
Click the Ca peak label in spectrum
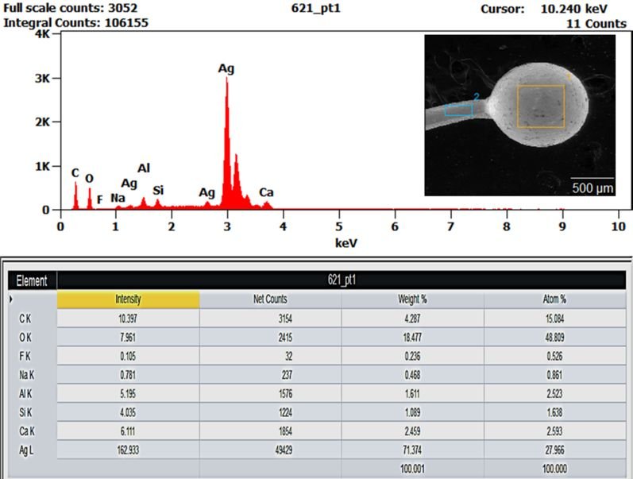click(x=266, y=192)
